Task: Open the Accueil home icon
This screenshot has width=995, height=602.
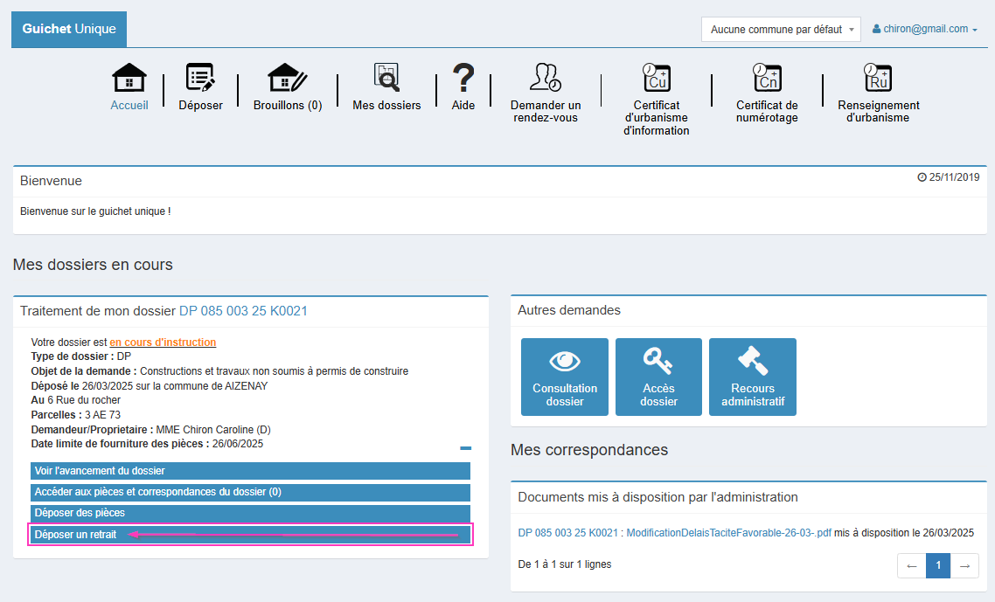Action: [x=129, y=80]
